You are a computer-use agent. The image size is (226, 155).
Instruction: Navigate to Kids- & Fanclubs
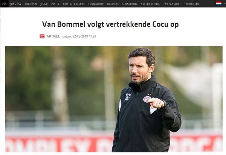(x=74, y=4)
